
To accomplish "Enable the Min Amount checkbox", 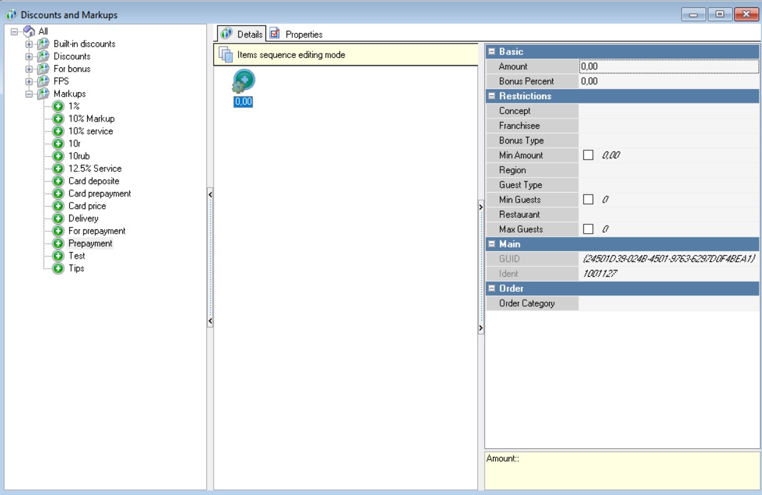I will [x=588, y=155].
